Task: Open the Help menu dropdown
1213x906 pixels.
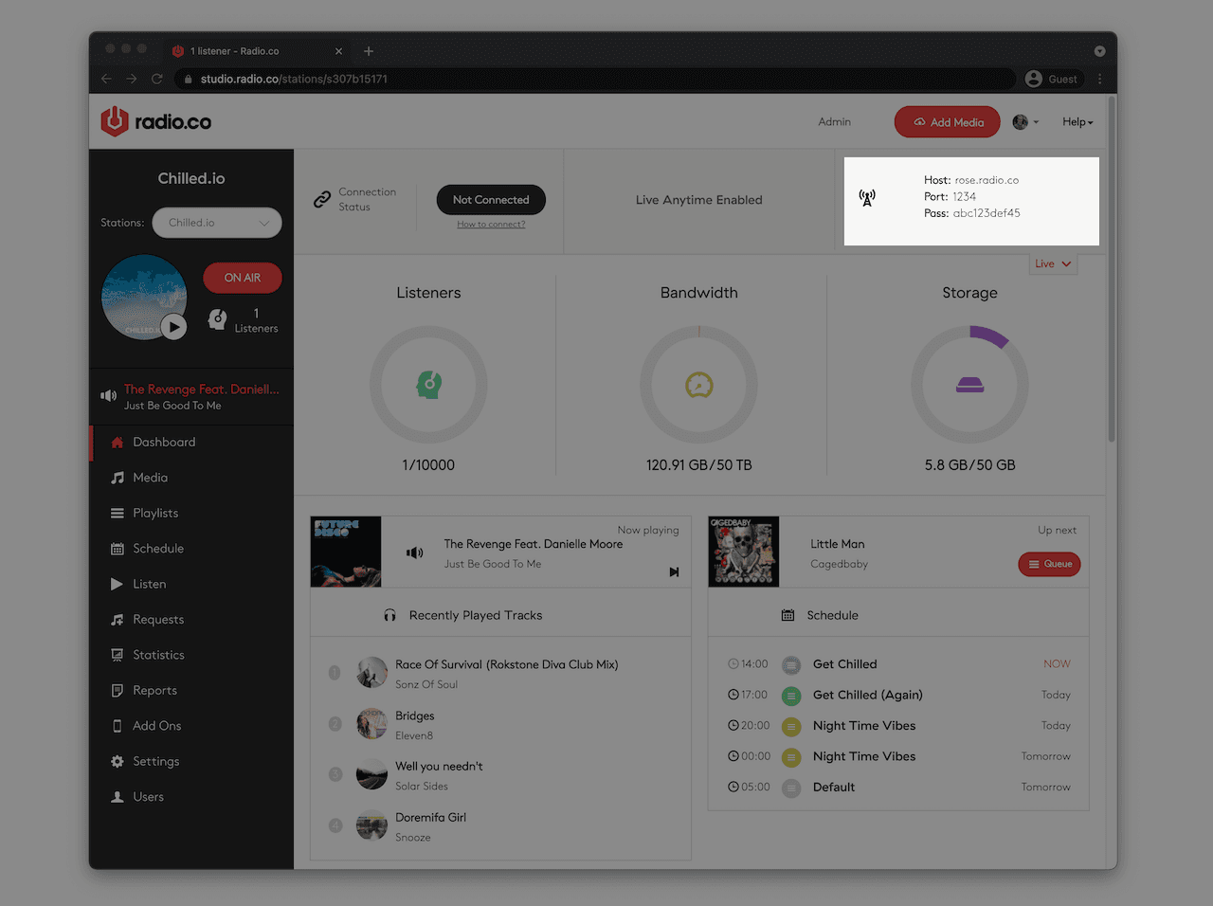Action: [1077, 121]
